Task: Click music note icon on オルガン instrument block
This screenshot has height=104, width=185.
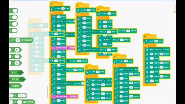Action: [x=147, y=50]
